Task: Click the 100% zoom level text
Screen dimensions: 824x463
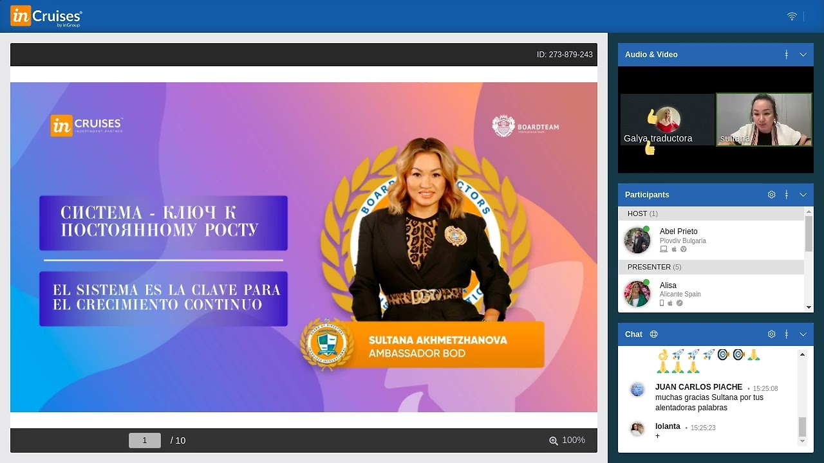Action: [x=574, y=440]
